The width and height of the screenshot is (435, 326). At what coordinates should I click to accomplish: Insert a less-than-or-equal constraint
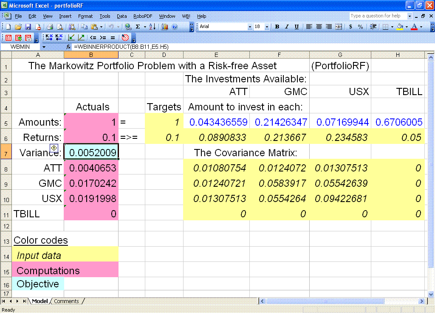point(93,38)
